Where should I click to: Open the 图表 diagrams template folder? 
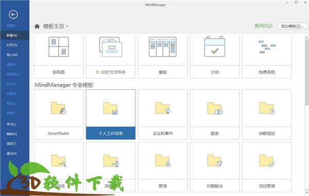(215, 114)
